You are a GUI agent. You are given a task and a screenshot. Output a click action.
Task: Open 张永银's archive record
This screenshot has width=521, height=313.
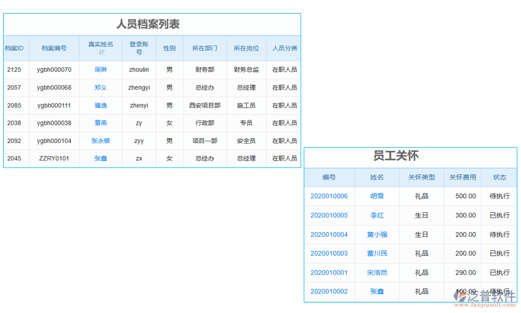[x=100, y=140]
